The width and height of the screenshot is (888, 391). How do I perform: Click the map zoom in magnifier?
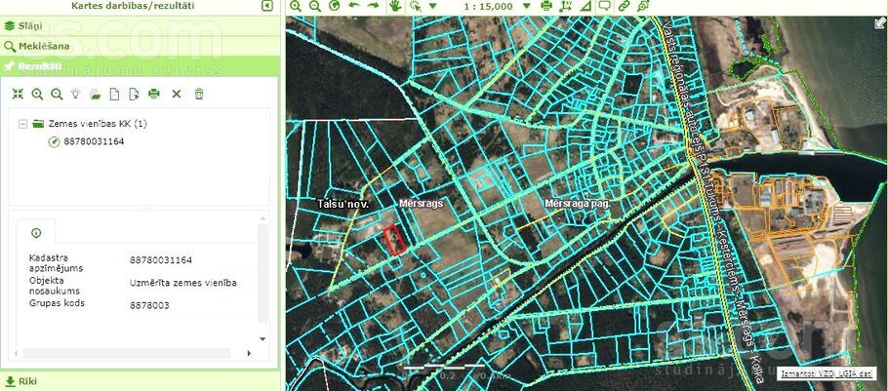(x=297, y=6)
